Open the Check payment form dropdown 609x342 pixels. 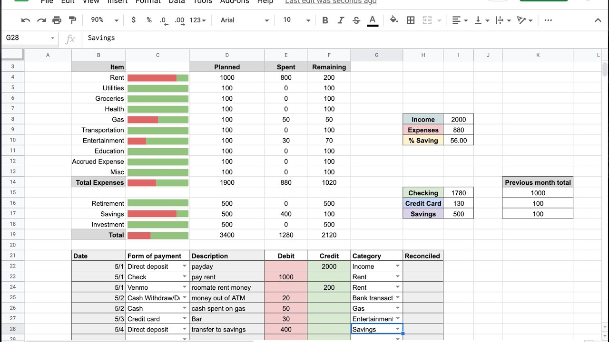coord(185,276)
